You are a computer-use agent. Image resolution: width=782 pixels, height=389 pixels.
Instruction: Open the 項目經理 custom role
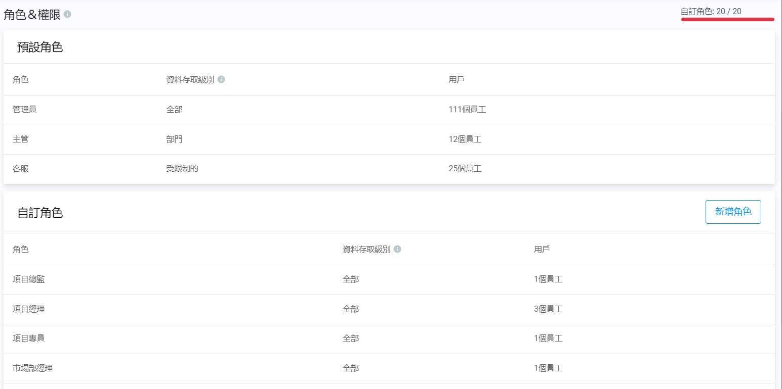(28, 309)
